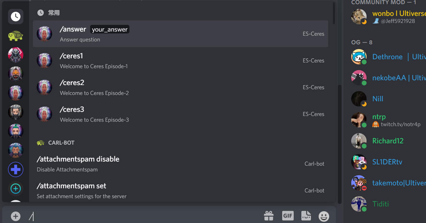Click in the message input field
The width and height of the screenshot is (426, 223).
[144, 216]
